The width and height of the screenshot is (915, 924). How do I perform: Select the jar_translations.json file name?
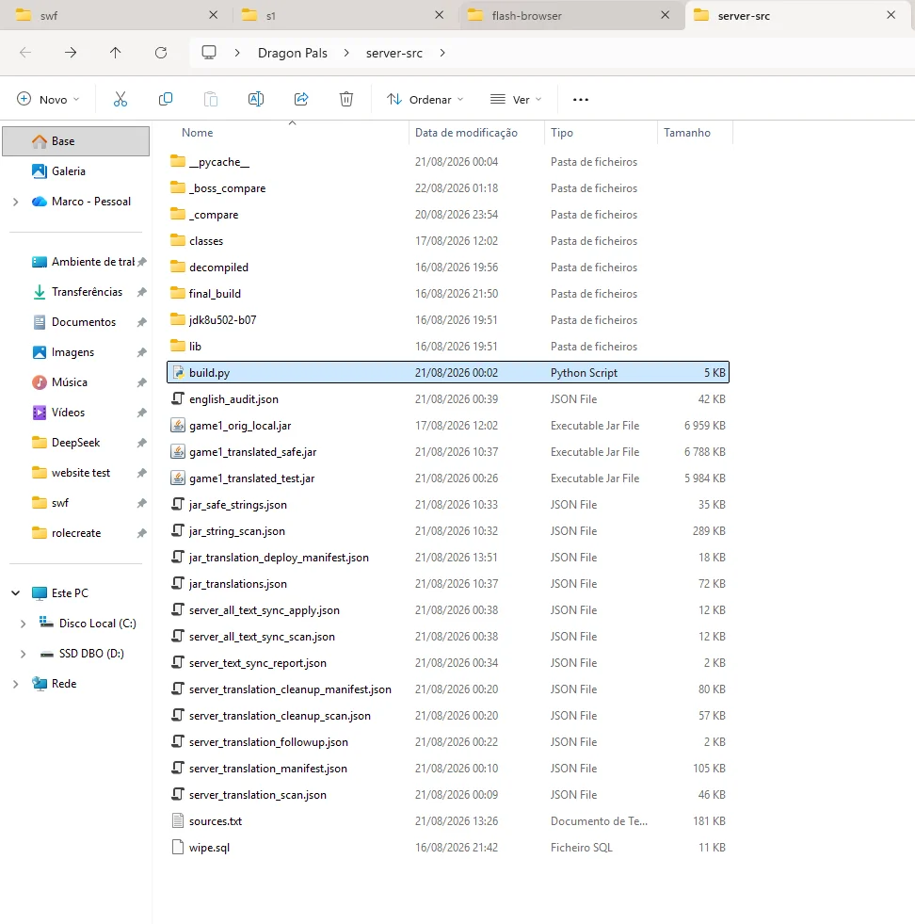point(238,584)
